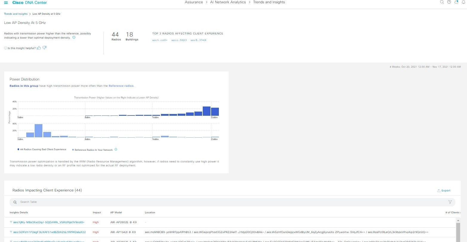Click 'Radios in this group' highlighted text
Image resolution: width=467 pixels, height=242 pixels.
(x=24, y=86)
